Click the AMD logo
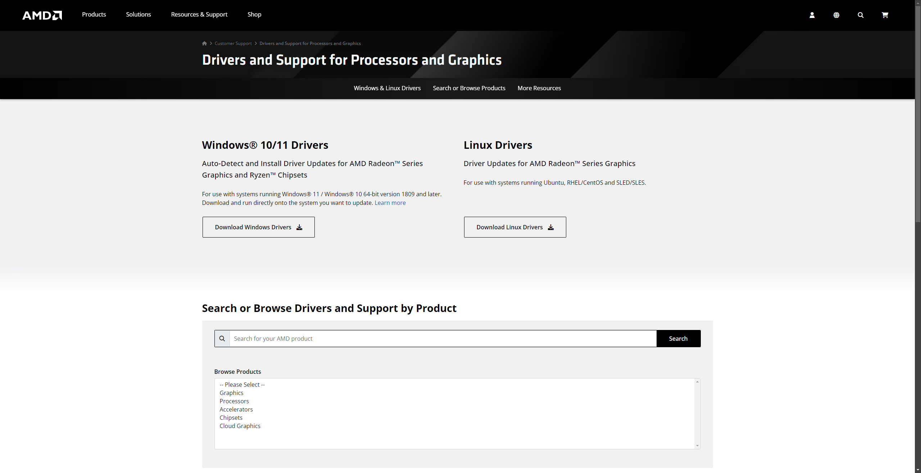 42,15
